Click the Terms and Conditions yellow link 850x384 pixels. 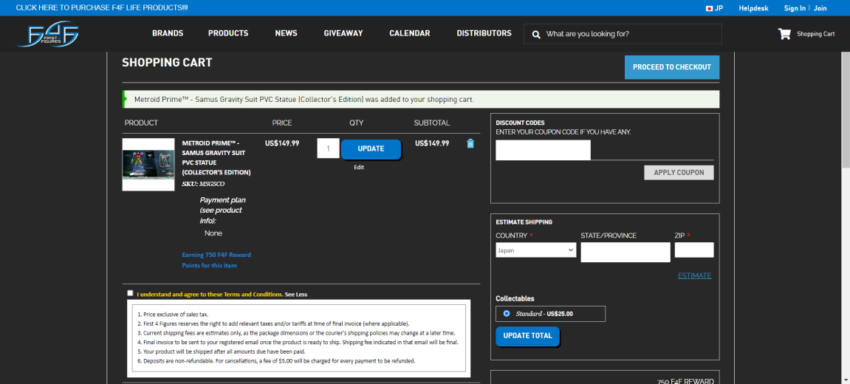click(x=210, y=295)
